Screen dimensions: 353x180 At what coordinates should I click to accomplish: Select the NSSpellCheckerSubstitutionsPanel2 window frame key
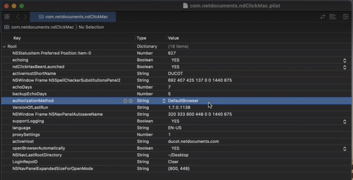(66, 81)
